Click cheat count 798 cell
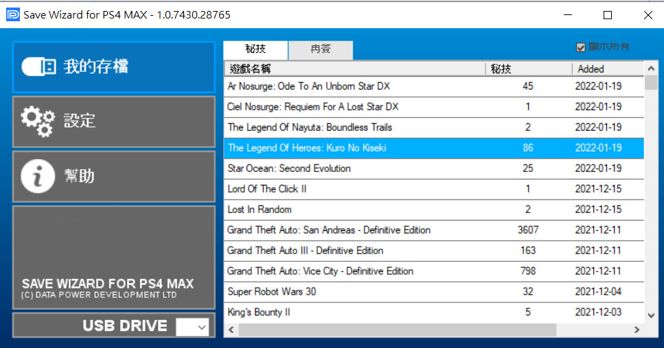Viewport: 664px width, 348px height. click(528, 271)
